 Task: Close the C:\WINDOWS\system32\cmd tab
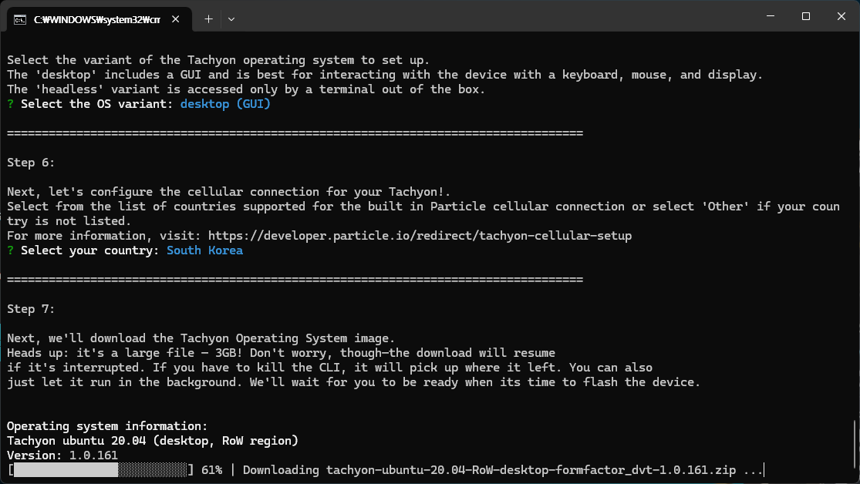[176, 19]
